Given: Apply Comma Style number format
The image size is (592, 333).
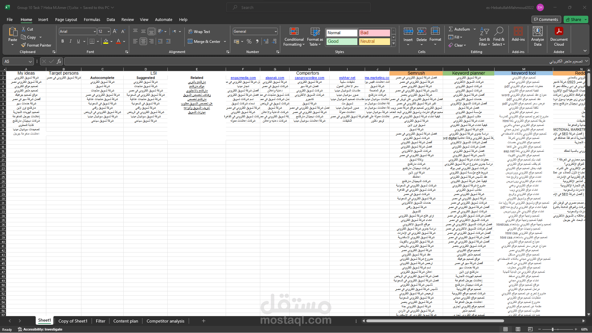Looking at the screenshot, I should 257,41.
